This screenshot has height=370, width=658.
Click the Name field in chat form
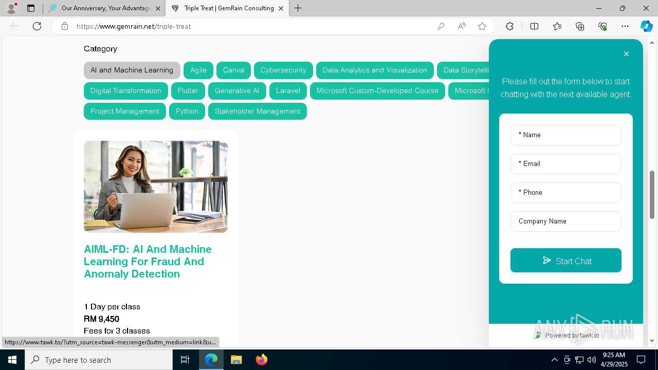566,135
